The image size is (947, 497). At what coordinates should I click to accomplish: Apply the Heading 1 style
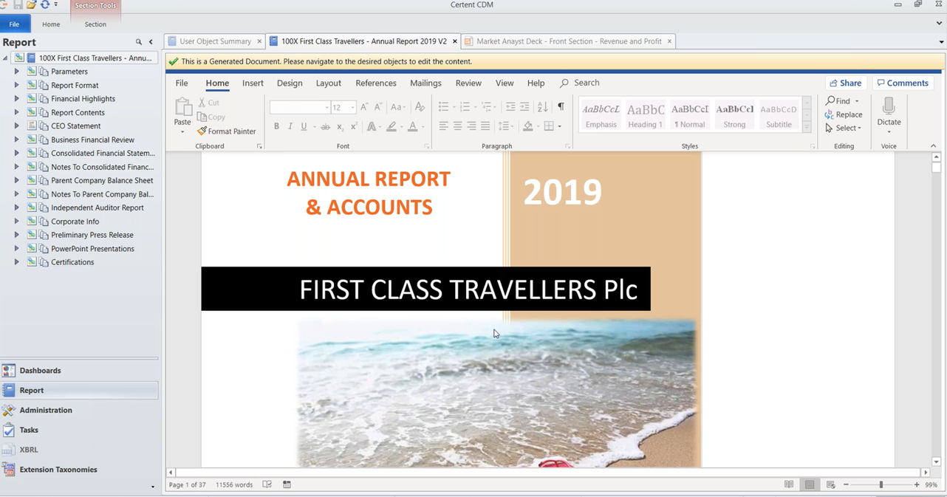(645, 115)
